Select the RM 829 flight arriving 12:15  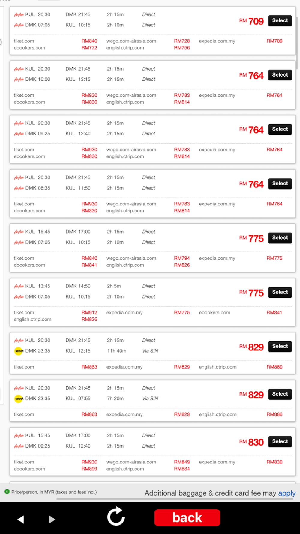point(280,346)
